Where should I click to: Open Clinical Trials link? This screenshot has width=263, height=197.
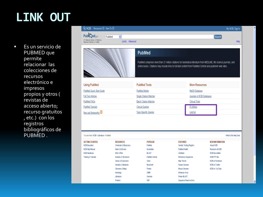[195, 102]
